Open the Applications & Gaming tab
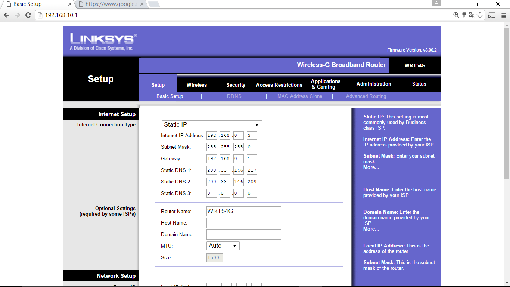Image resolution: width=510 pixels, height=287 pixels. 326,84
